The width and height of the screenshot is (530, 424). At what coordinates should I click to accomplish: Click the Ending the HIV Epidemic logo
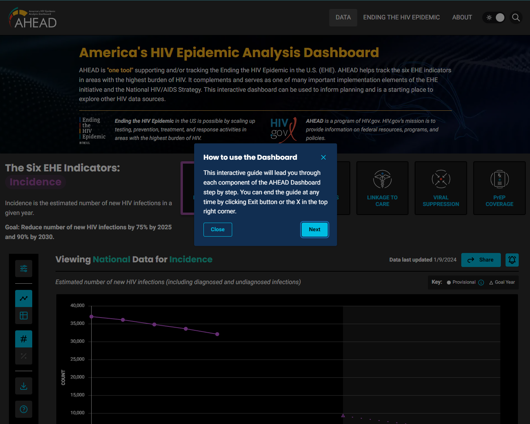(x=92, y=131)
